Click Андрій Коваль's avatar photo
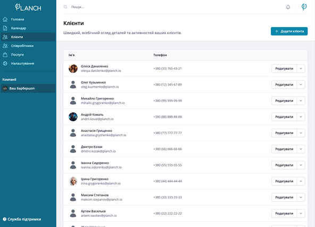This screenshot has width=315, height=227. coord(73,117)
